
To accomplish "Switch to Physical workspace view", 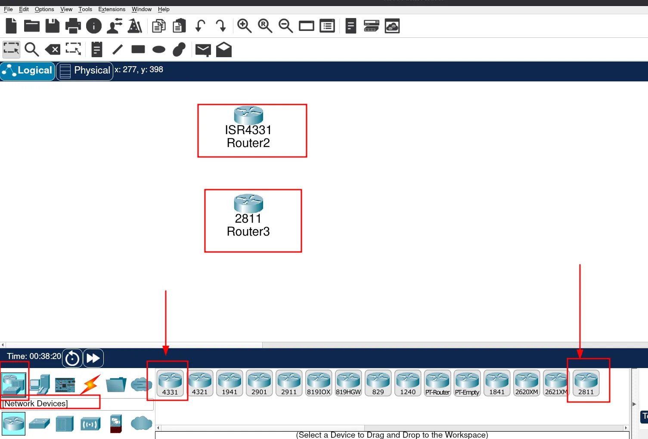I will tap(85, 71).
